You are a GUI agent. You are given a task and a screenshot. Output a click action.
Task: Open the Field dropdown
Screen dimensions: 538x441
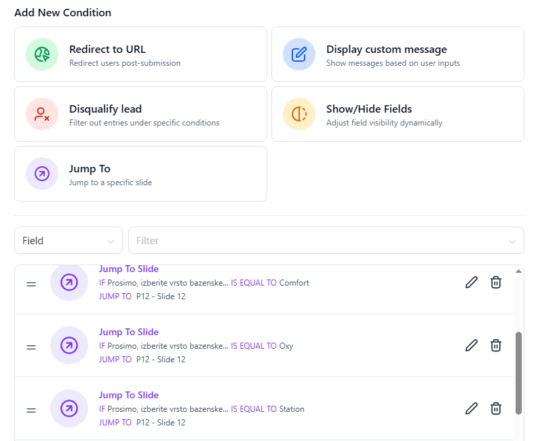click(x=69, y=240)
